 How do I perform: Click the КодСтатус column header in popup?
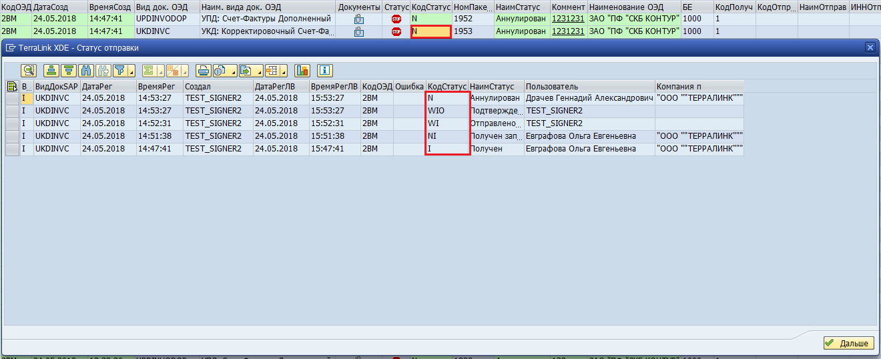tap(447, 87)
